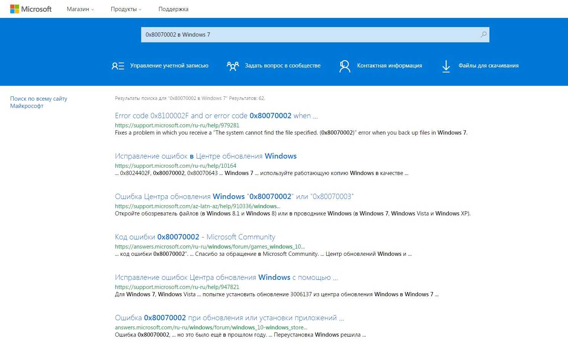Click the help/10164 URL
The image size is (568, 342).
[x=175, y=166]
